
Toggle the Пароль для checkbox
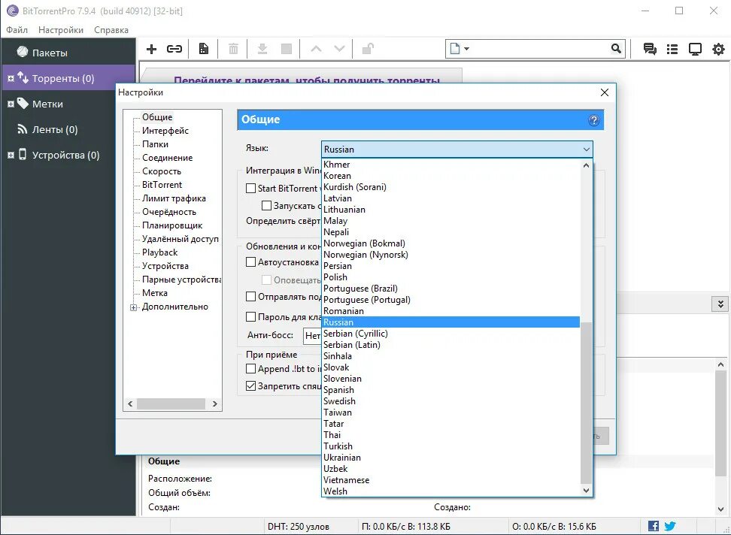pyautogui.click(x=251, y=316)
